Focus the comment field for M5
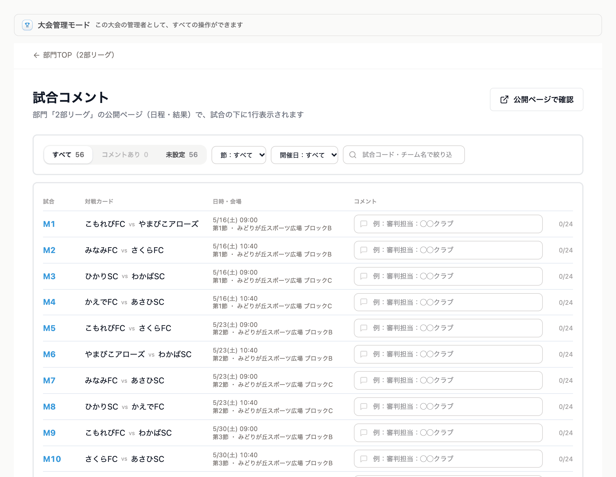 (x=448, y=328)
